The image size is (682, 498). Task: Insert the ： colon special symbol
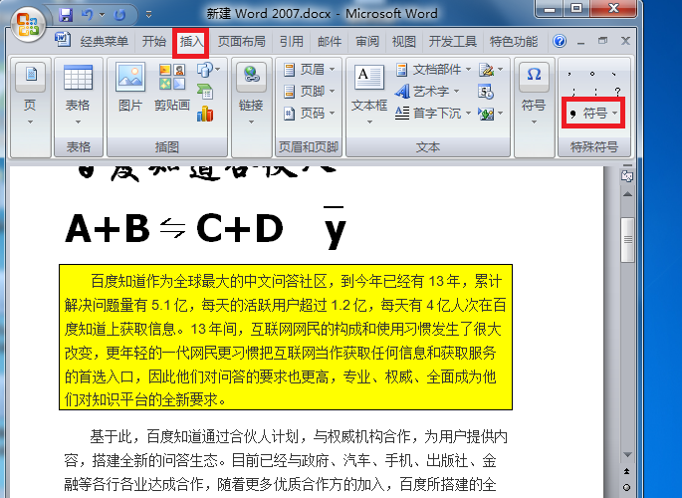[595, 93]
